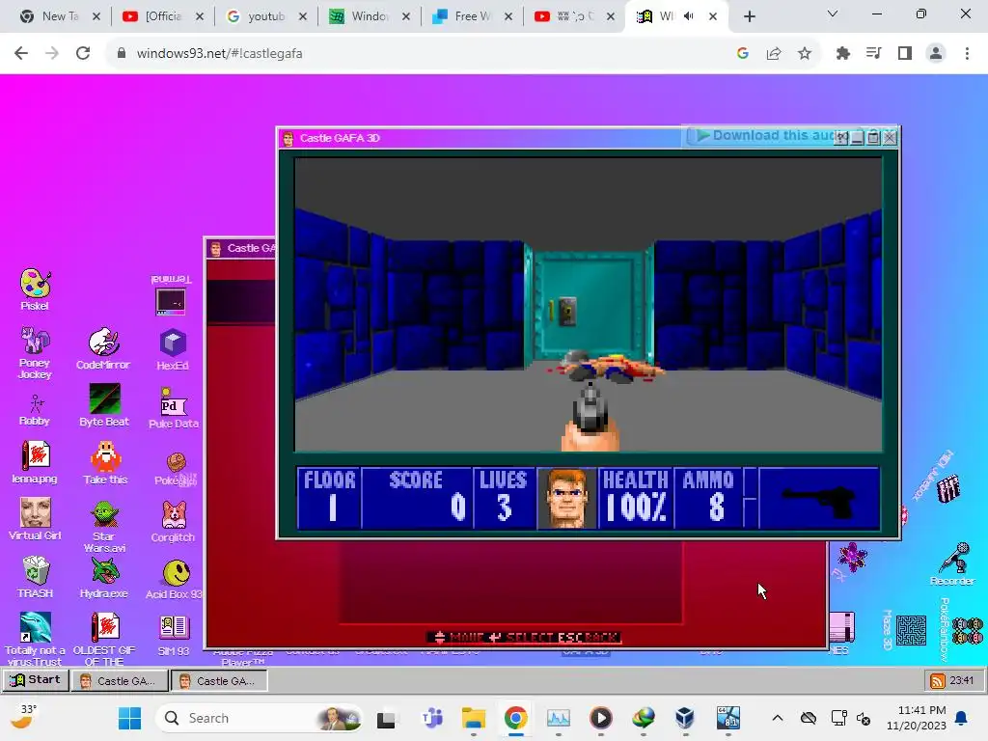Image resolution: width=988 pixels, height=741 pixels.
Task: Play the Star Wars.avi Yoda icon
Action: click(x=104, y=526)
